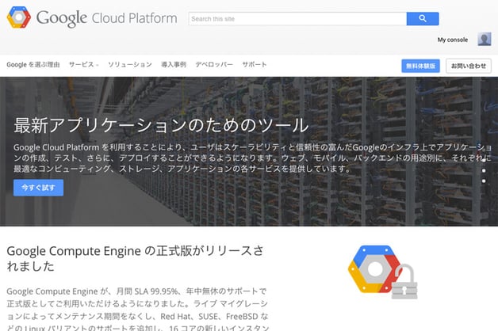The width and height of the screenshot is (498, 331).
Task: Open the 導入事例 menu item
Action: coord(174,65)
